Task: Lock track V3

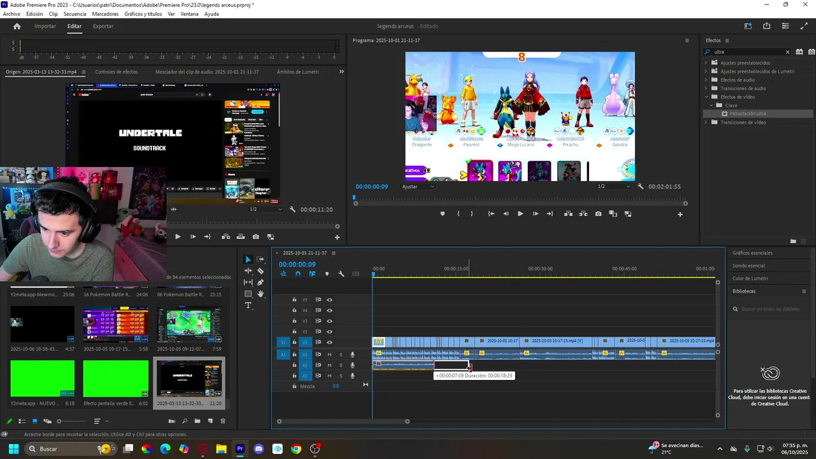Action: (295, 321)
